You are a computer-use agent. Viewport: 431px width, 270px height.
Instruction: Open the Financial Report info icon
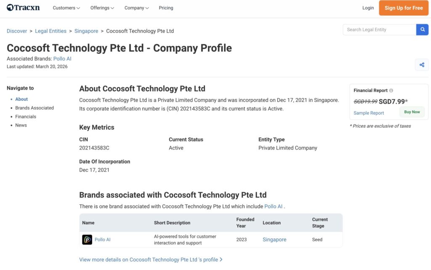(x=391, y=91)
